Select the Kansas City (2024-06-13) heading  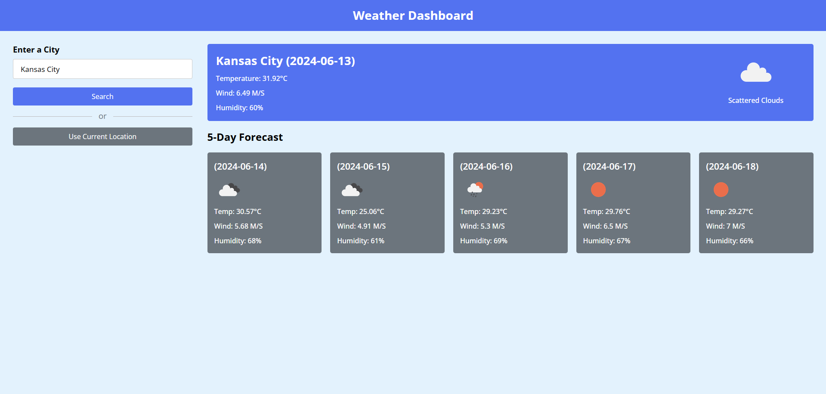coord(285,61)
